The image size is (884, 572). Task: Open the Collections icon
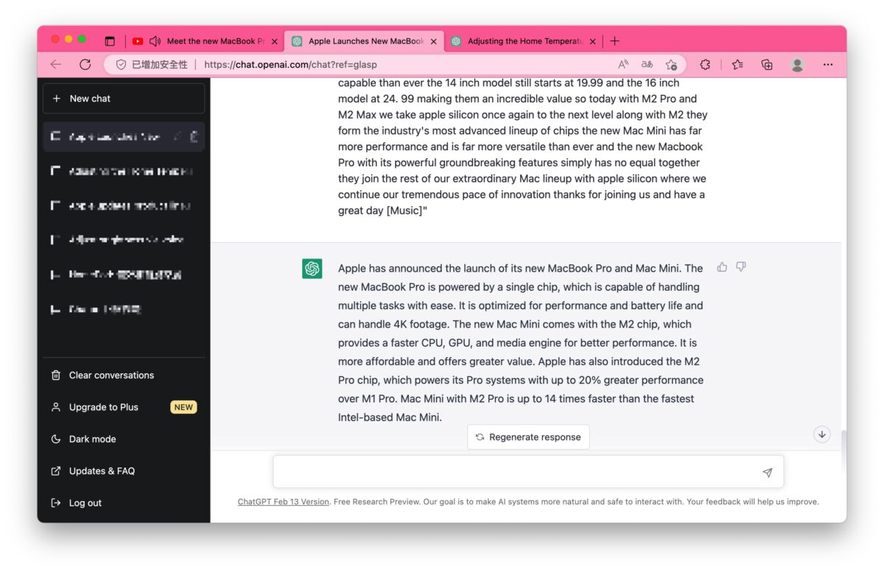tap(767, 65)
